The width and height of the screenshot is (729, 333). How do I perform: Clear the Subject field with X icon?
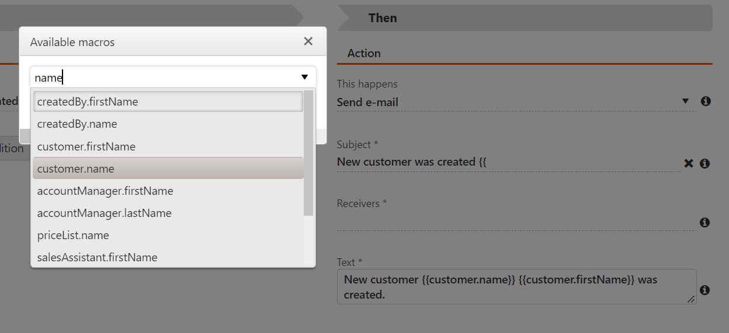[689, 163]
